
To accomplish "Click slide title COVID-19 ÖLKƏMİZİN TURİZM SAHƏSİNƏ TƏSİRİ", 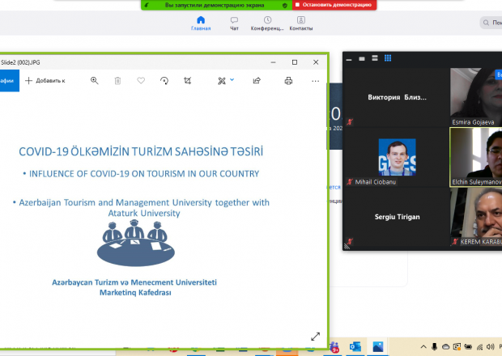I will point(141,151).
